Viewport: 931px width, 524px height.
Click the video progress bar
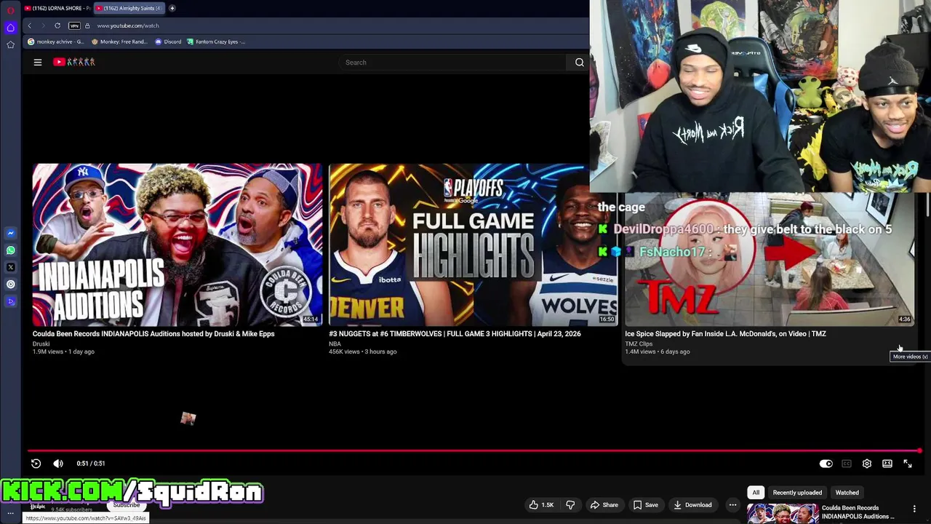[x=475, y=451]
